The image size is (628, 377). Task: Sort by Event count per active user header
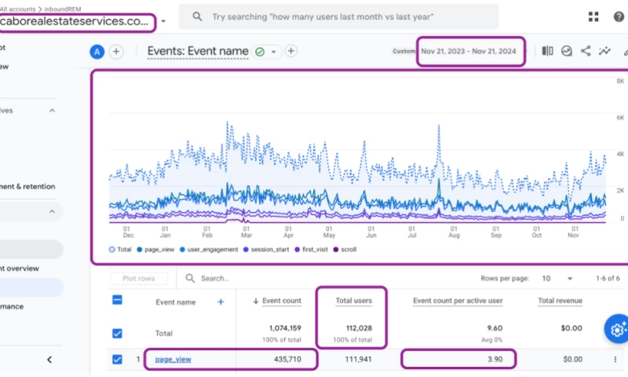point(458,301)
